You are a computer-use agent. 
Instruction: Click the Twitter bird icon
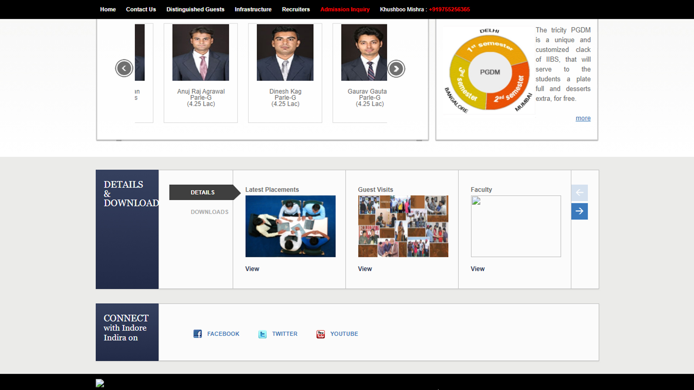pyautogui.click(x=262, y=334)
